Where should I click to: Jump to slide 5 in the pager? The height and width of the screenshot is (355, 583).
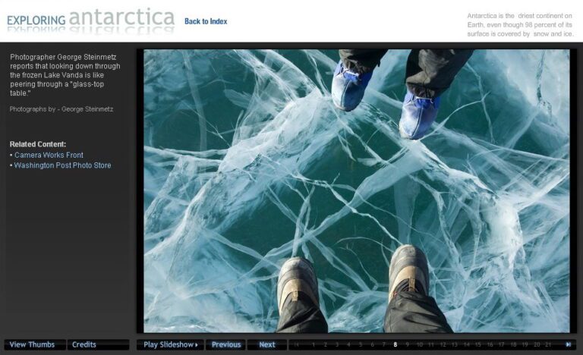pos(360,344)
